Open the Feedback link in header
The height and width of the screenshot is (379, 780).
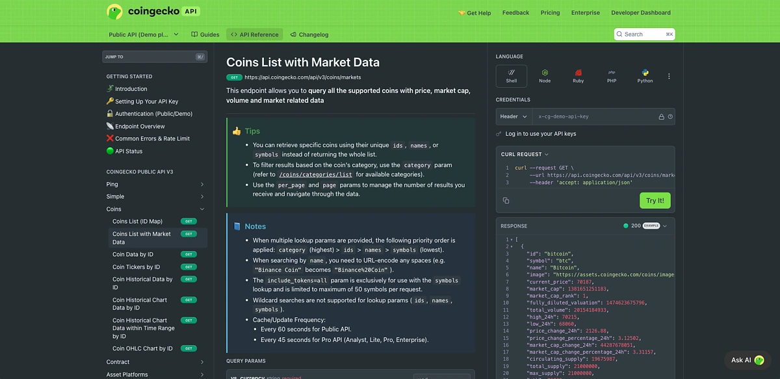click(x=515, y=12)
